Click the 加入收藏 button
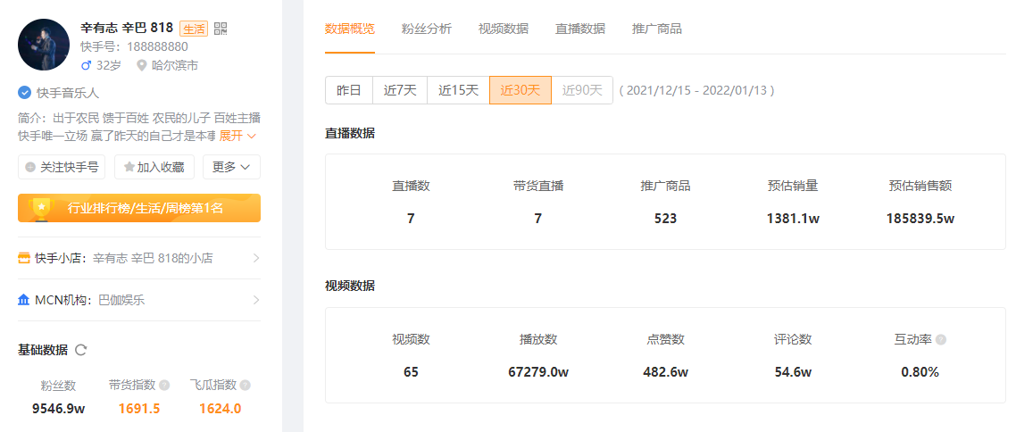The image size is (1016, 432). tap(154, 167)
